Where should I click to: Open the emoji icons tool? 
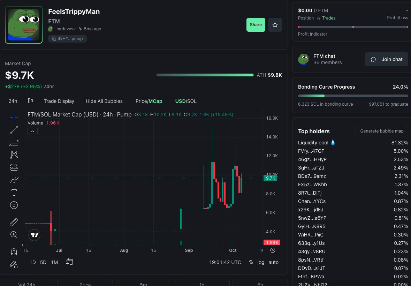click(x=14, y=205)
